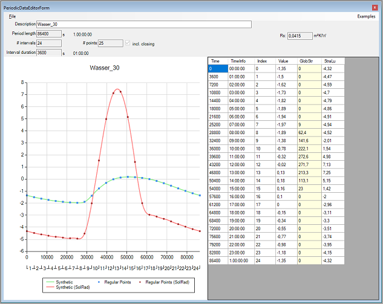Sort by the Value column header
383x304 pixels.
[x=284, y=61]
